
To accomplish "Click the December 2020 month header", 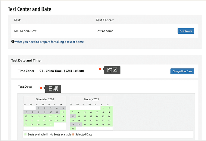I will 44,99.
